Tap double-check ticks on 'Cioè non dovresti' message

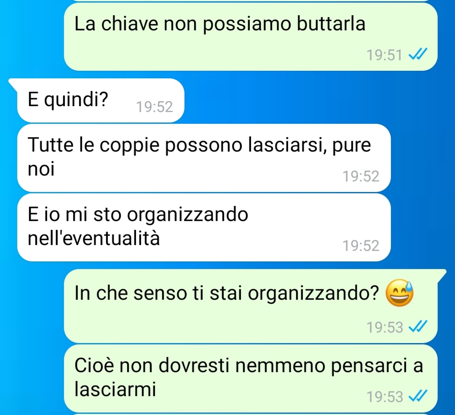click(418, 396)
